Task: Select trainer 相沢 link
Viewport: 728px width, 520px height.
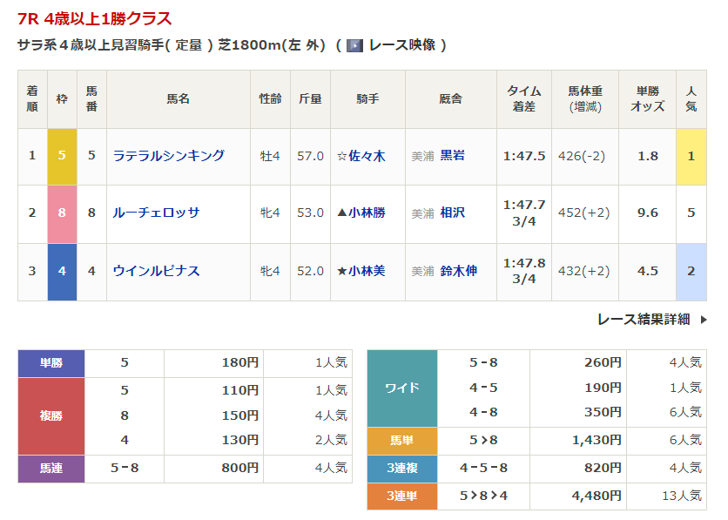Action: [x=452, y=213]
